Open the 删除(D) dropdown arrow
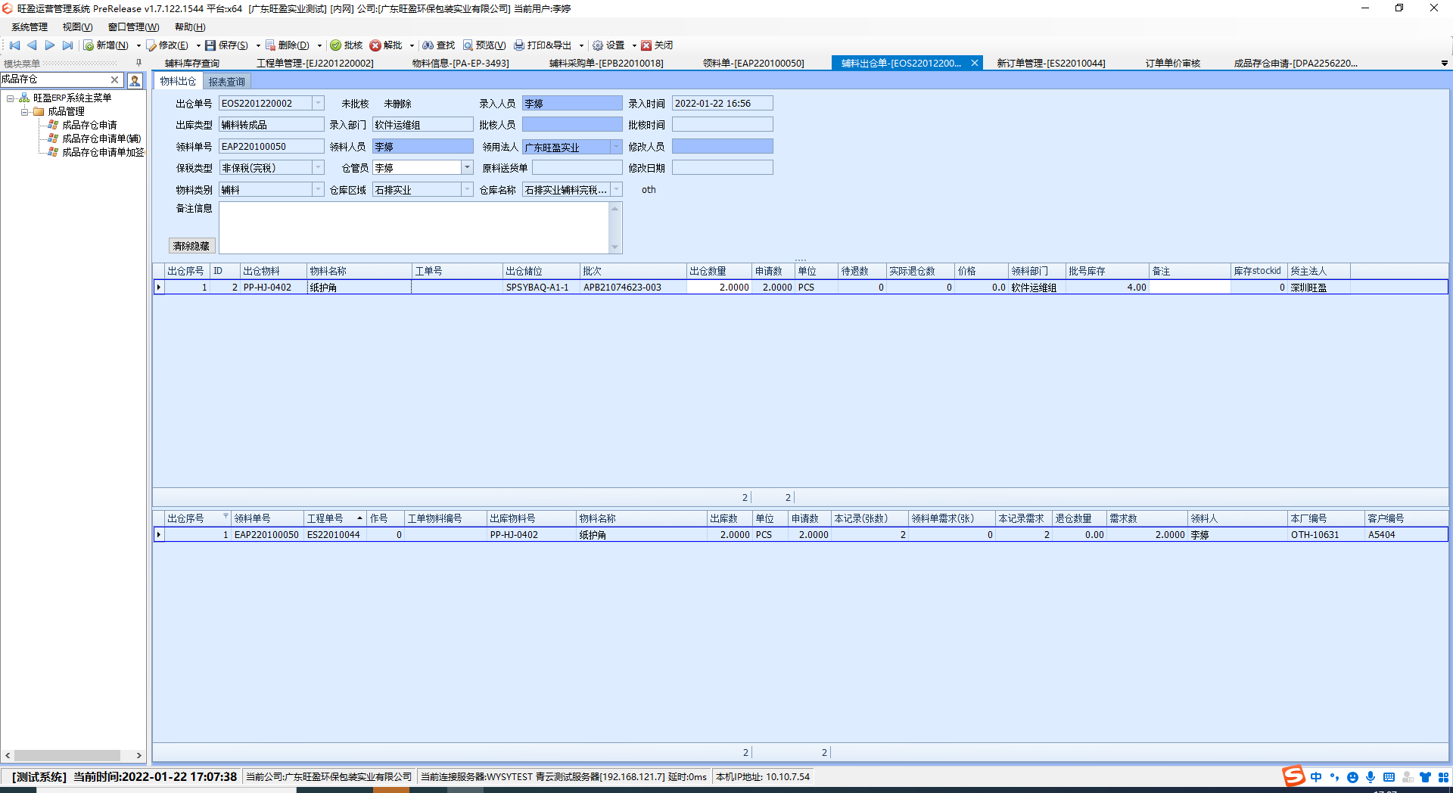This screenshot has height=793, width=1453. tap(319, 45)
